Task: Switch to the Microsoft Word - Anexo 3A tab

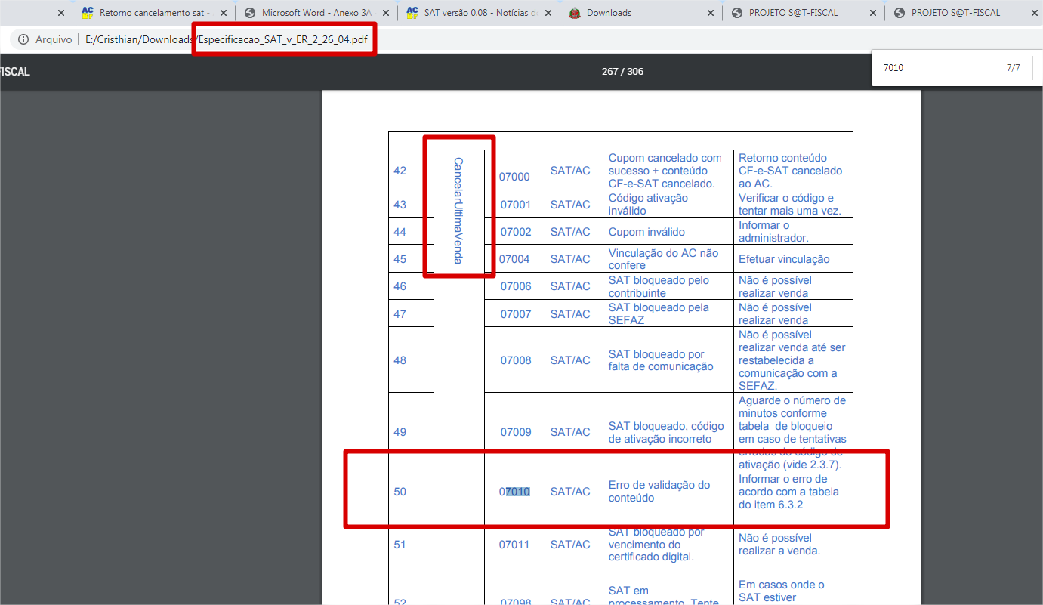Action: [x=316, y=13]
